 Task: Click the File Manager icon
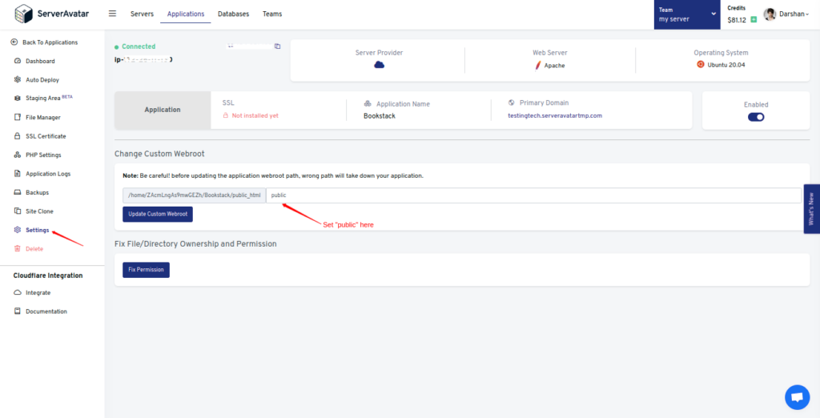pyautogui.click(x=18, y=118)
